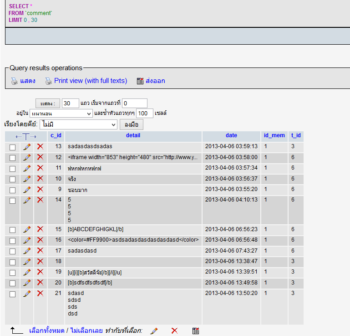Edit row with c_id 21
This screenshot has height=336, width=350.
(x=27, y=294)
